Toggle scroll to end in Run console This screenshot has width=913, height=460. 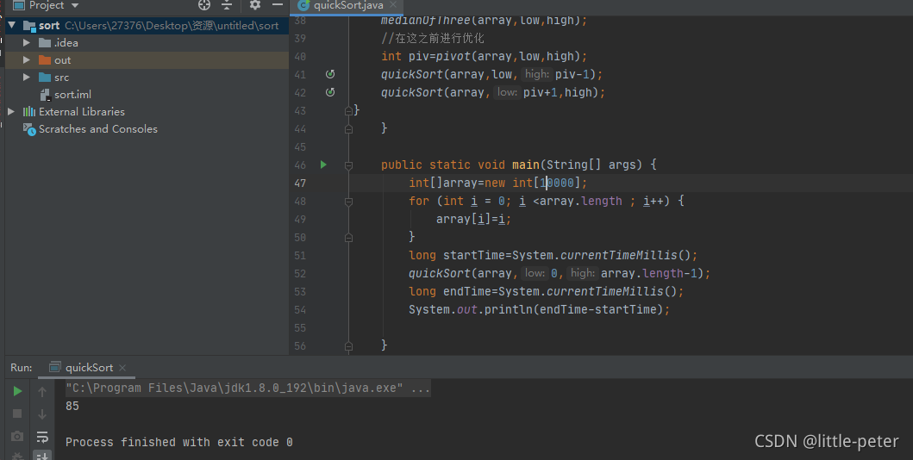pos(42,456)
